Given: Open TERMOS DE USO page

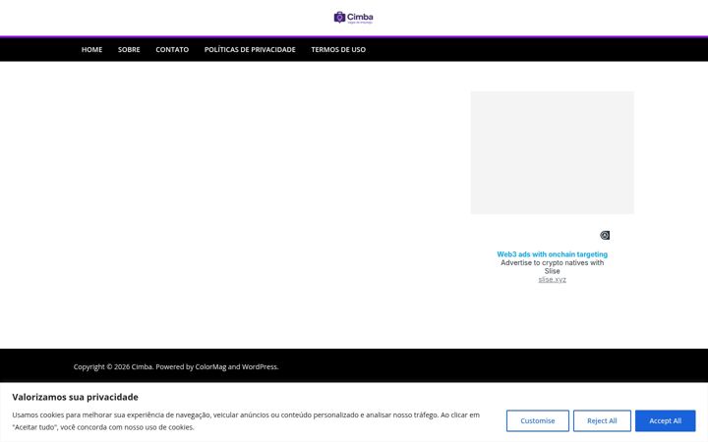Looking at the screenshot, I should click(x=338, y=50).
